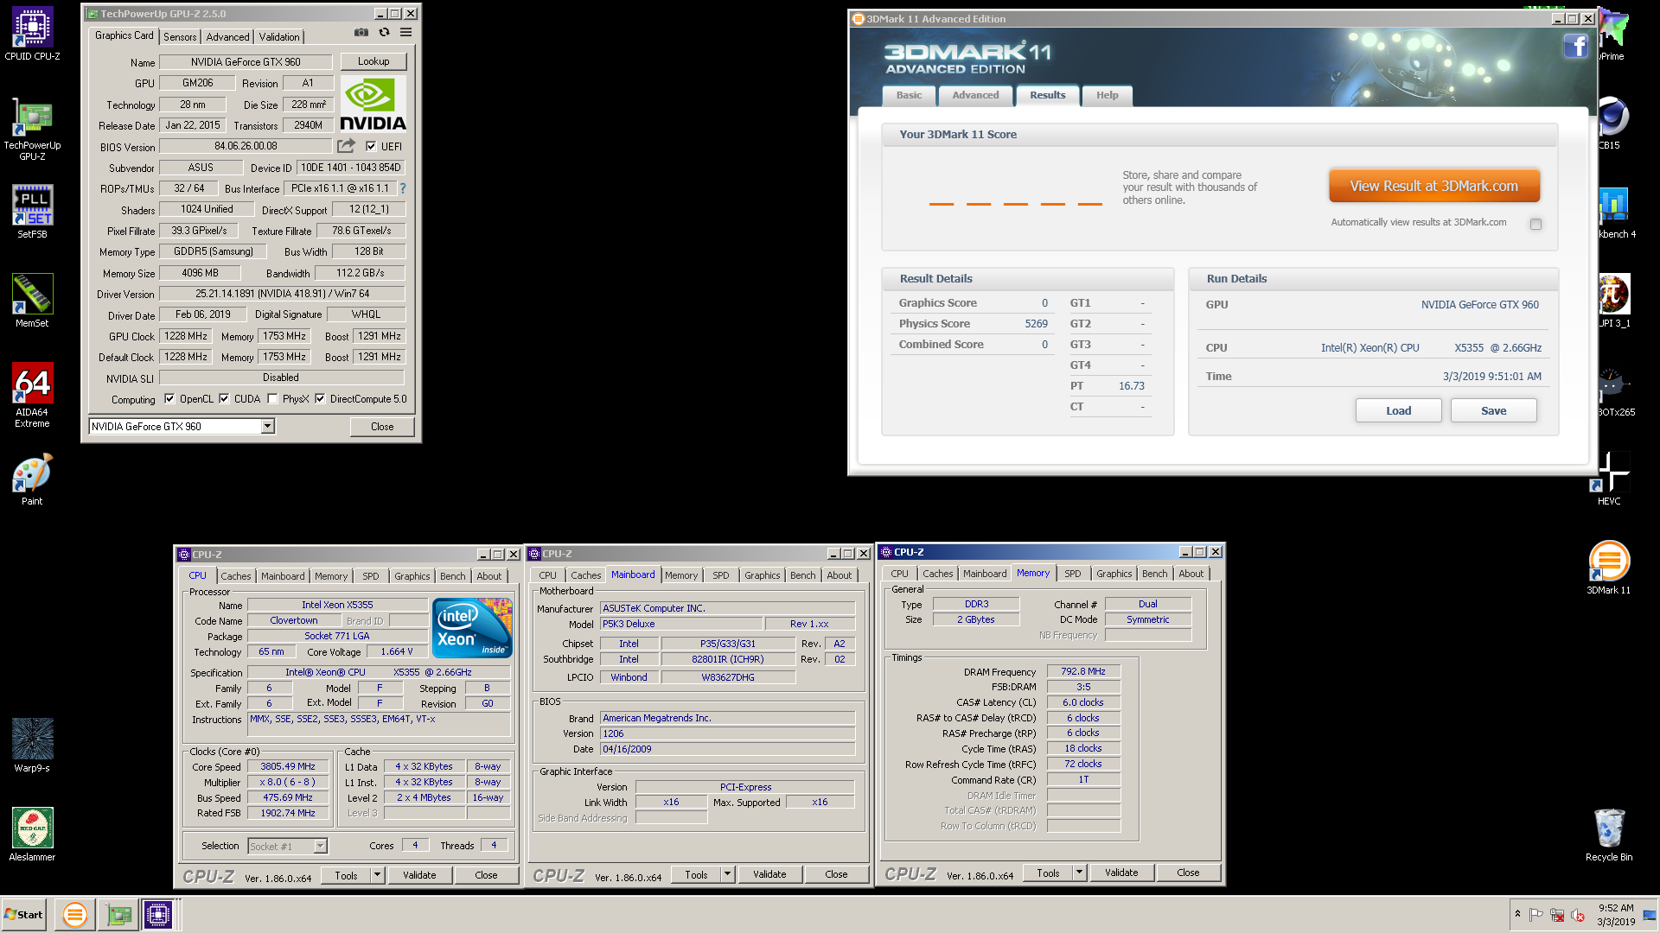Click the Bus Interface question mark icon
Screen dimensions: 1660x933
[403, 188]
